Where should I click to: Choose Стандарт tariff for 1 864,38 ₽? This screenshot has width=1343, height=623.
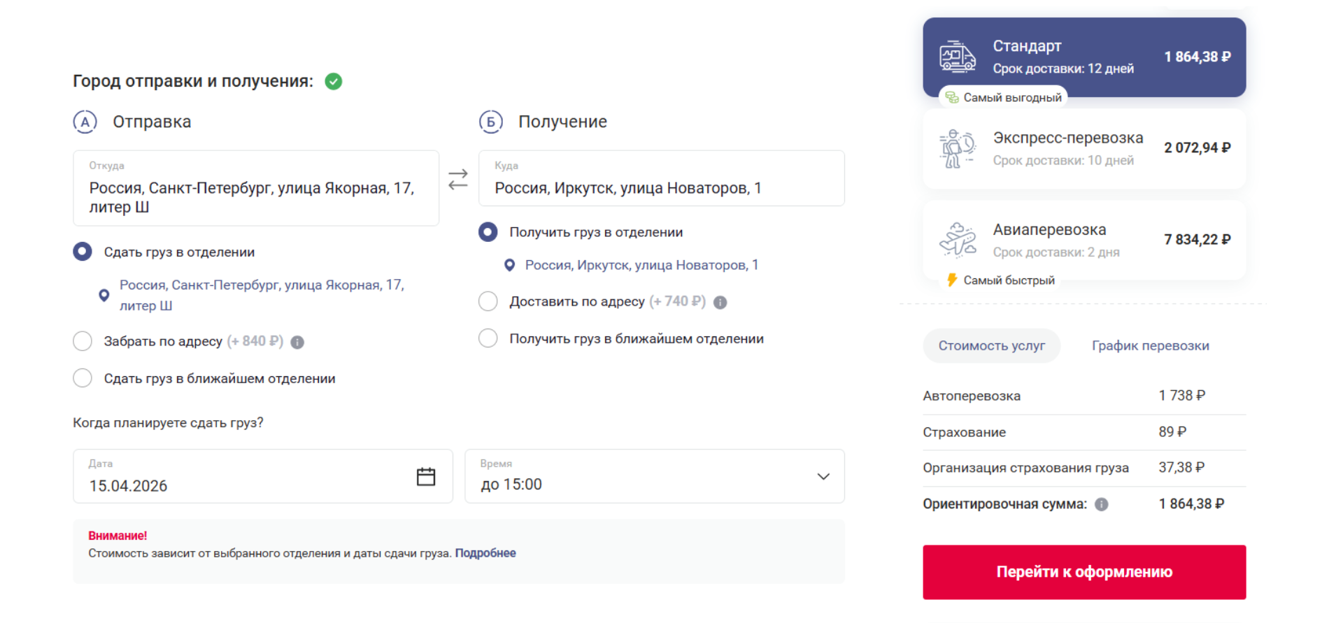tap(1084, 57)
